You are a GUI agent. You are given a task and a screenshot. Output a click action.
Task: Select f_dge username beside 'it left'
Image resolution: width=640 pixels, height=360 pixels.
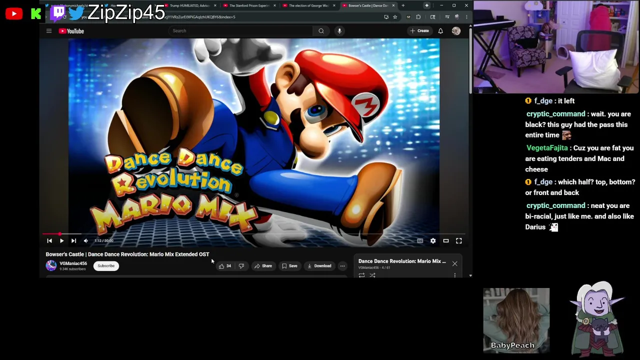[x=543, y=101]
